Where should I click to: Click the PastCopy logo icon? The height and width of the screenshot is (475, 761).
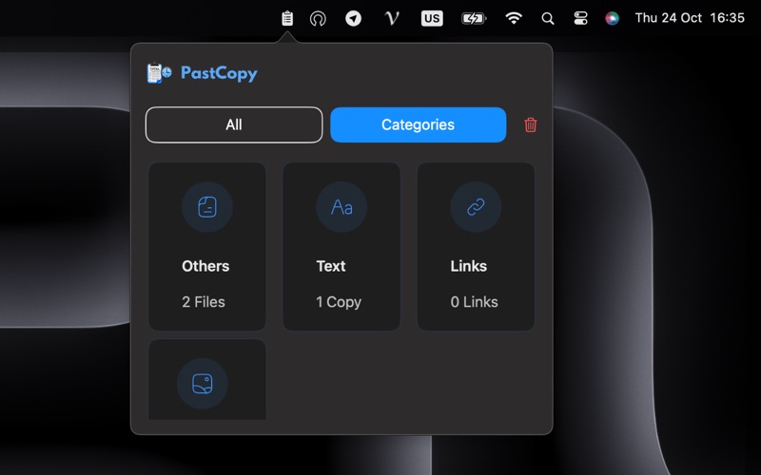159,73
